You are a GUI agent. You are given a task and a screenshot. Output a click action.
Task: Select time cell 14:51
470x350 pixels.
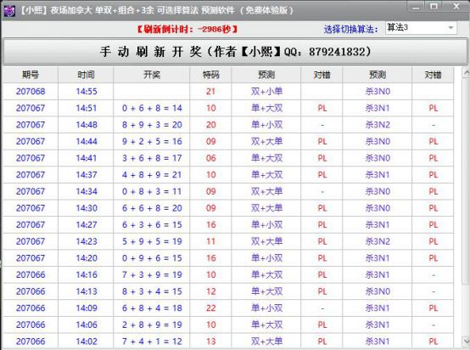(x=87, y=108)
